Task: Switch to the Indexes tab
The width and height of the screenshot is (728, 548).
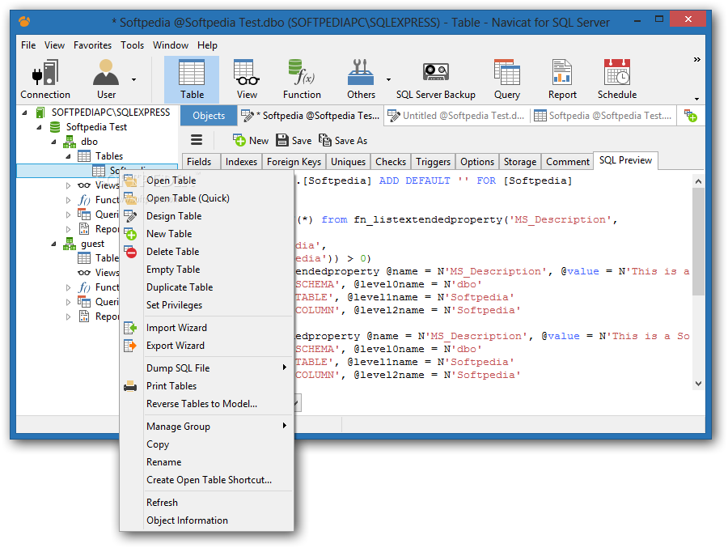Action: pyautogui.click(x=241, y=161)
